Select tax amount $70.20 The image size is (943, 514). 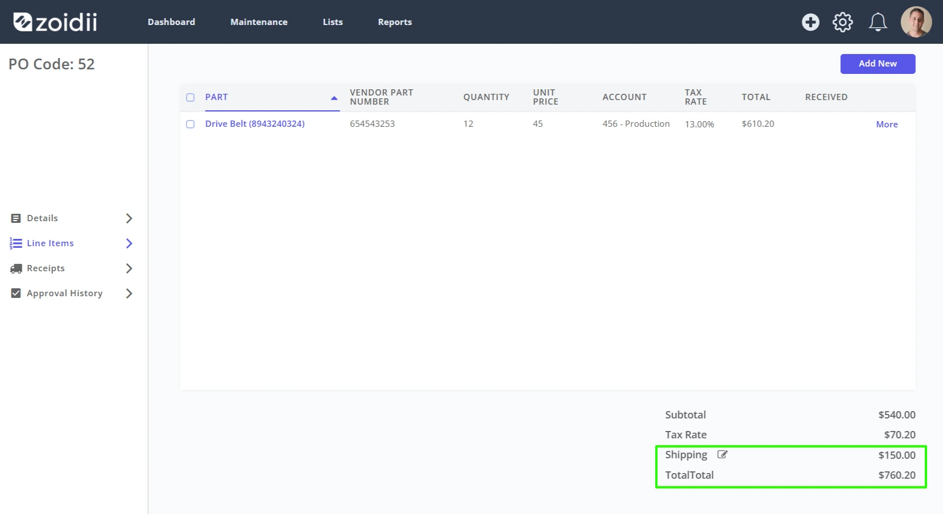click(900, 435)
